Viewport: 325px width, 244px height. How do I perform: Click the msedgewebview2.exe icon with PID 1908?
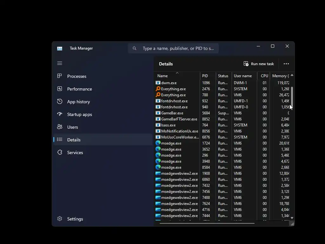(158, 173)
